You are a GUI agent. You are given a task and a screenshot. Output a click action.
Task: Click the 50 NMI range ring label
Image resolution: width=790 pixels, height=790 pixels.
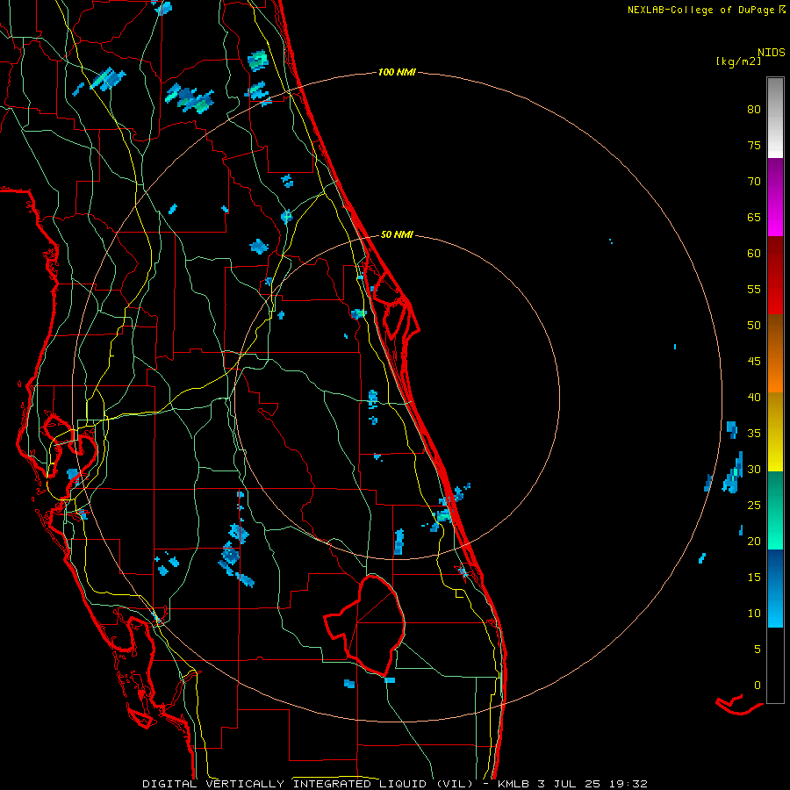(x=397, y=234)
